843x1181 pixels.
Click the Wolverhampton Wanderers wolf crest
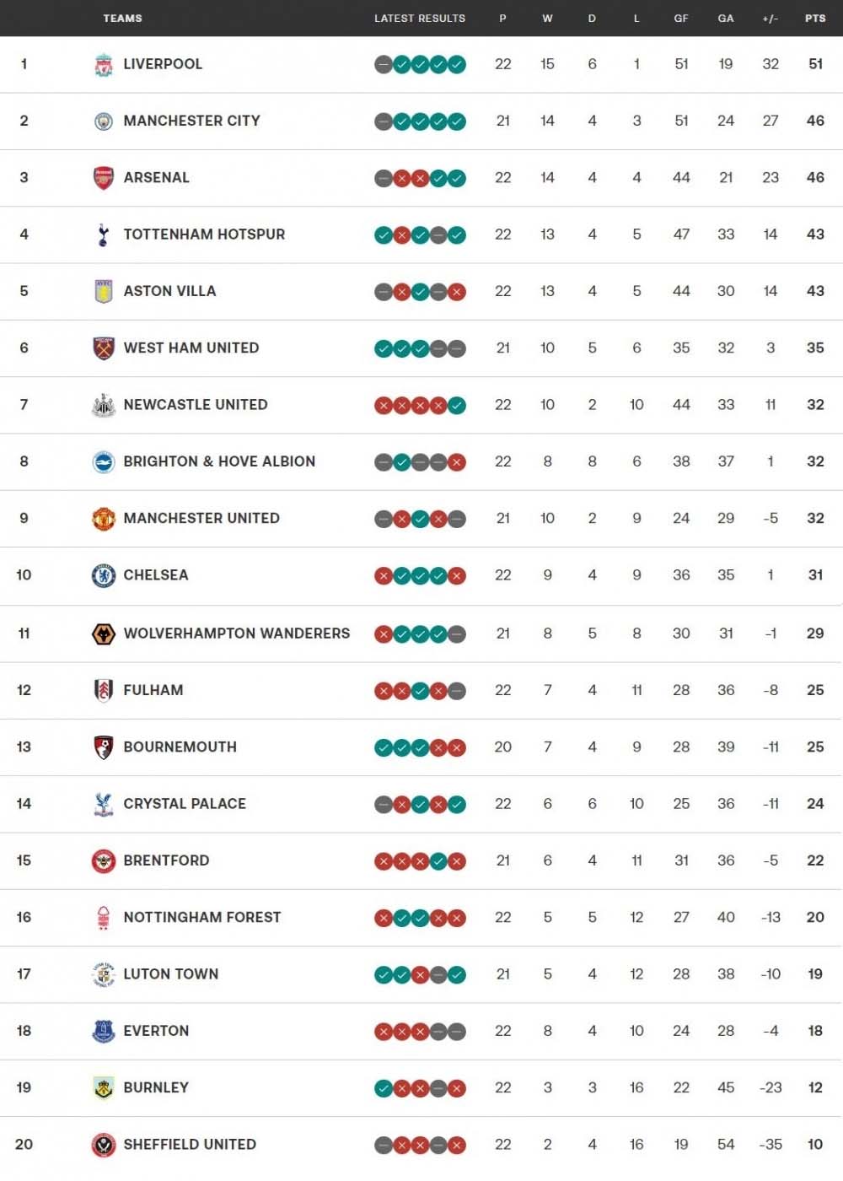point(104,634)
